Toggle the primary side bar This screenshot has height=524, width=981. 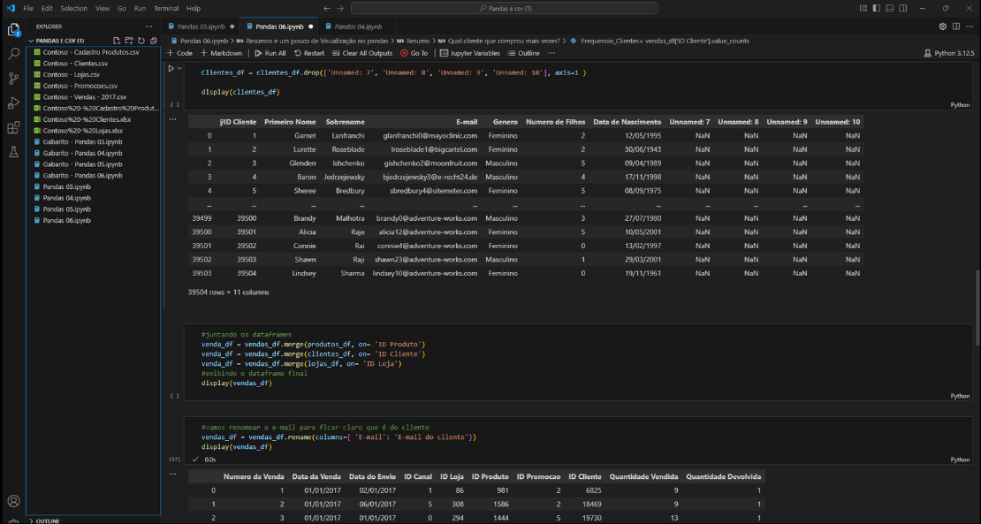(877, 8)
